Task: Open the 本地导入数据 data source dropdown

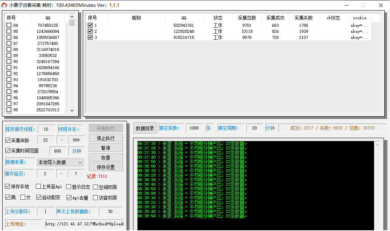Action: [60, 162]
